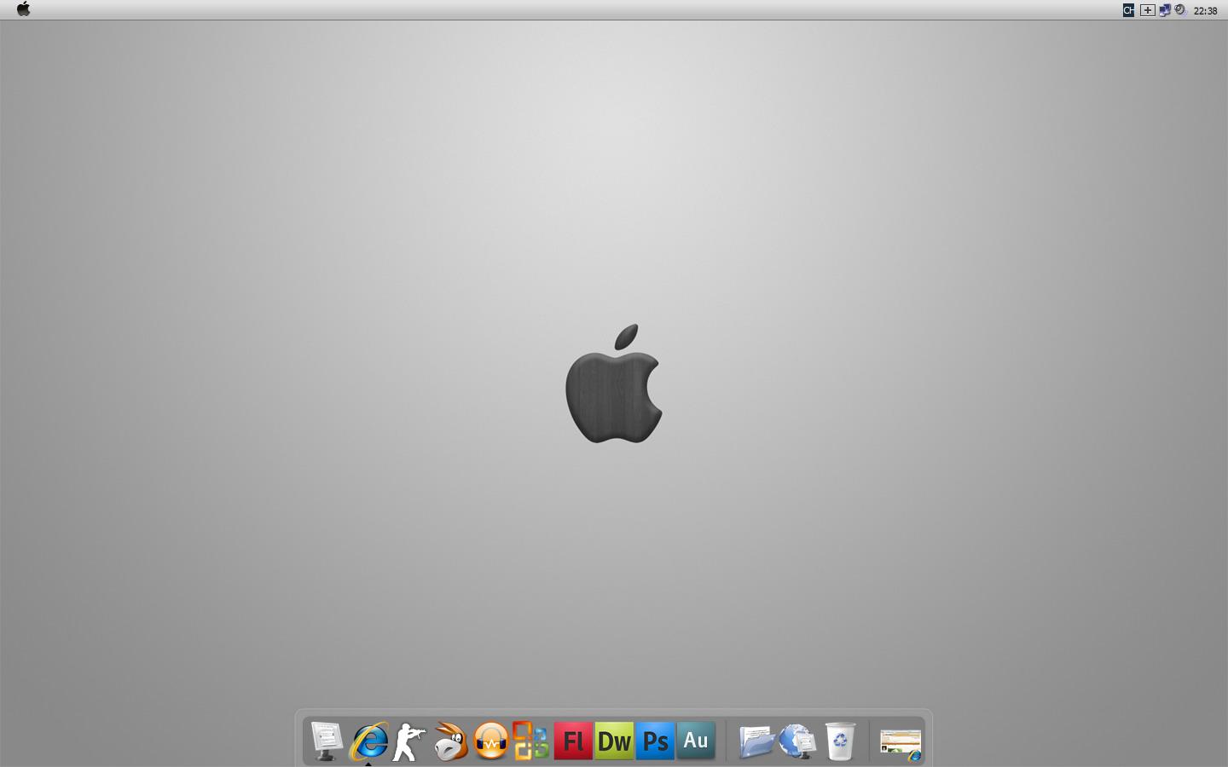Click the CH language indicator in tray

coord(1128,10)
